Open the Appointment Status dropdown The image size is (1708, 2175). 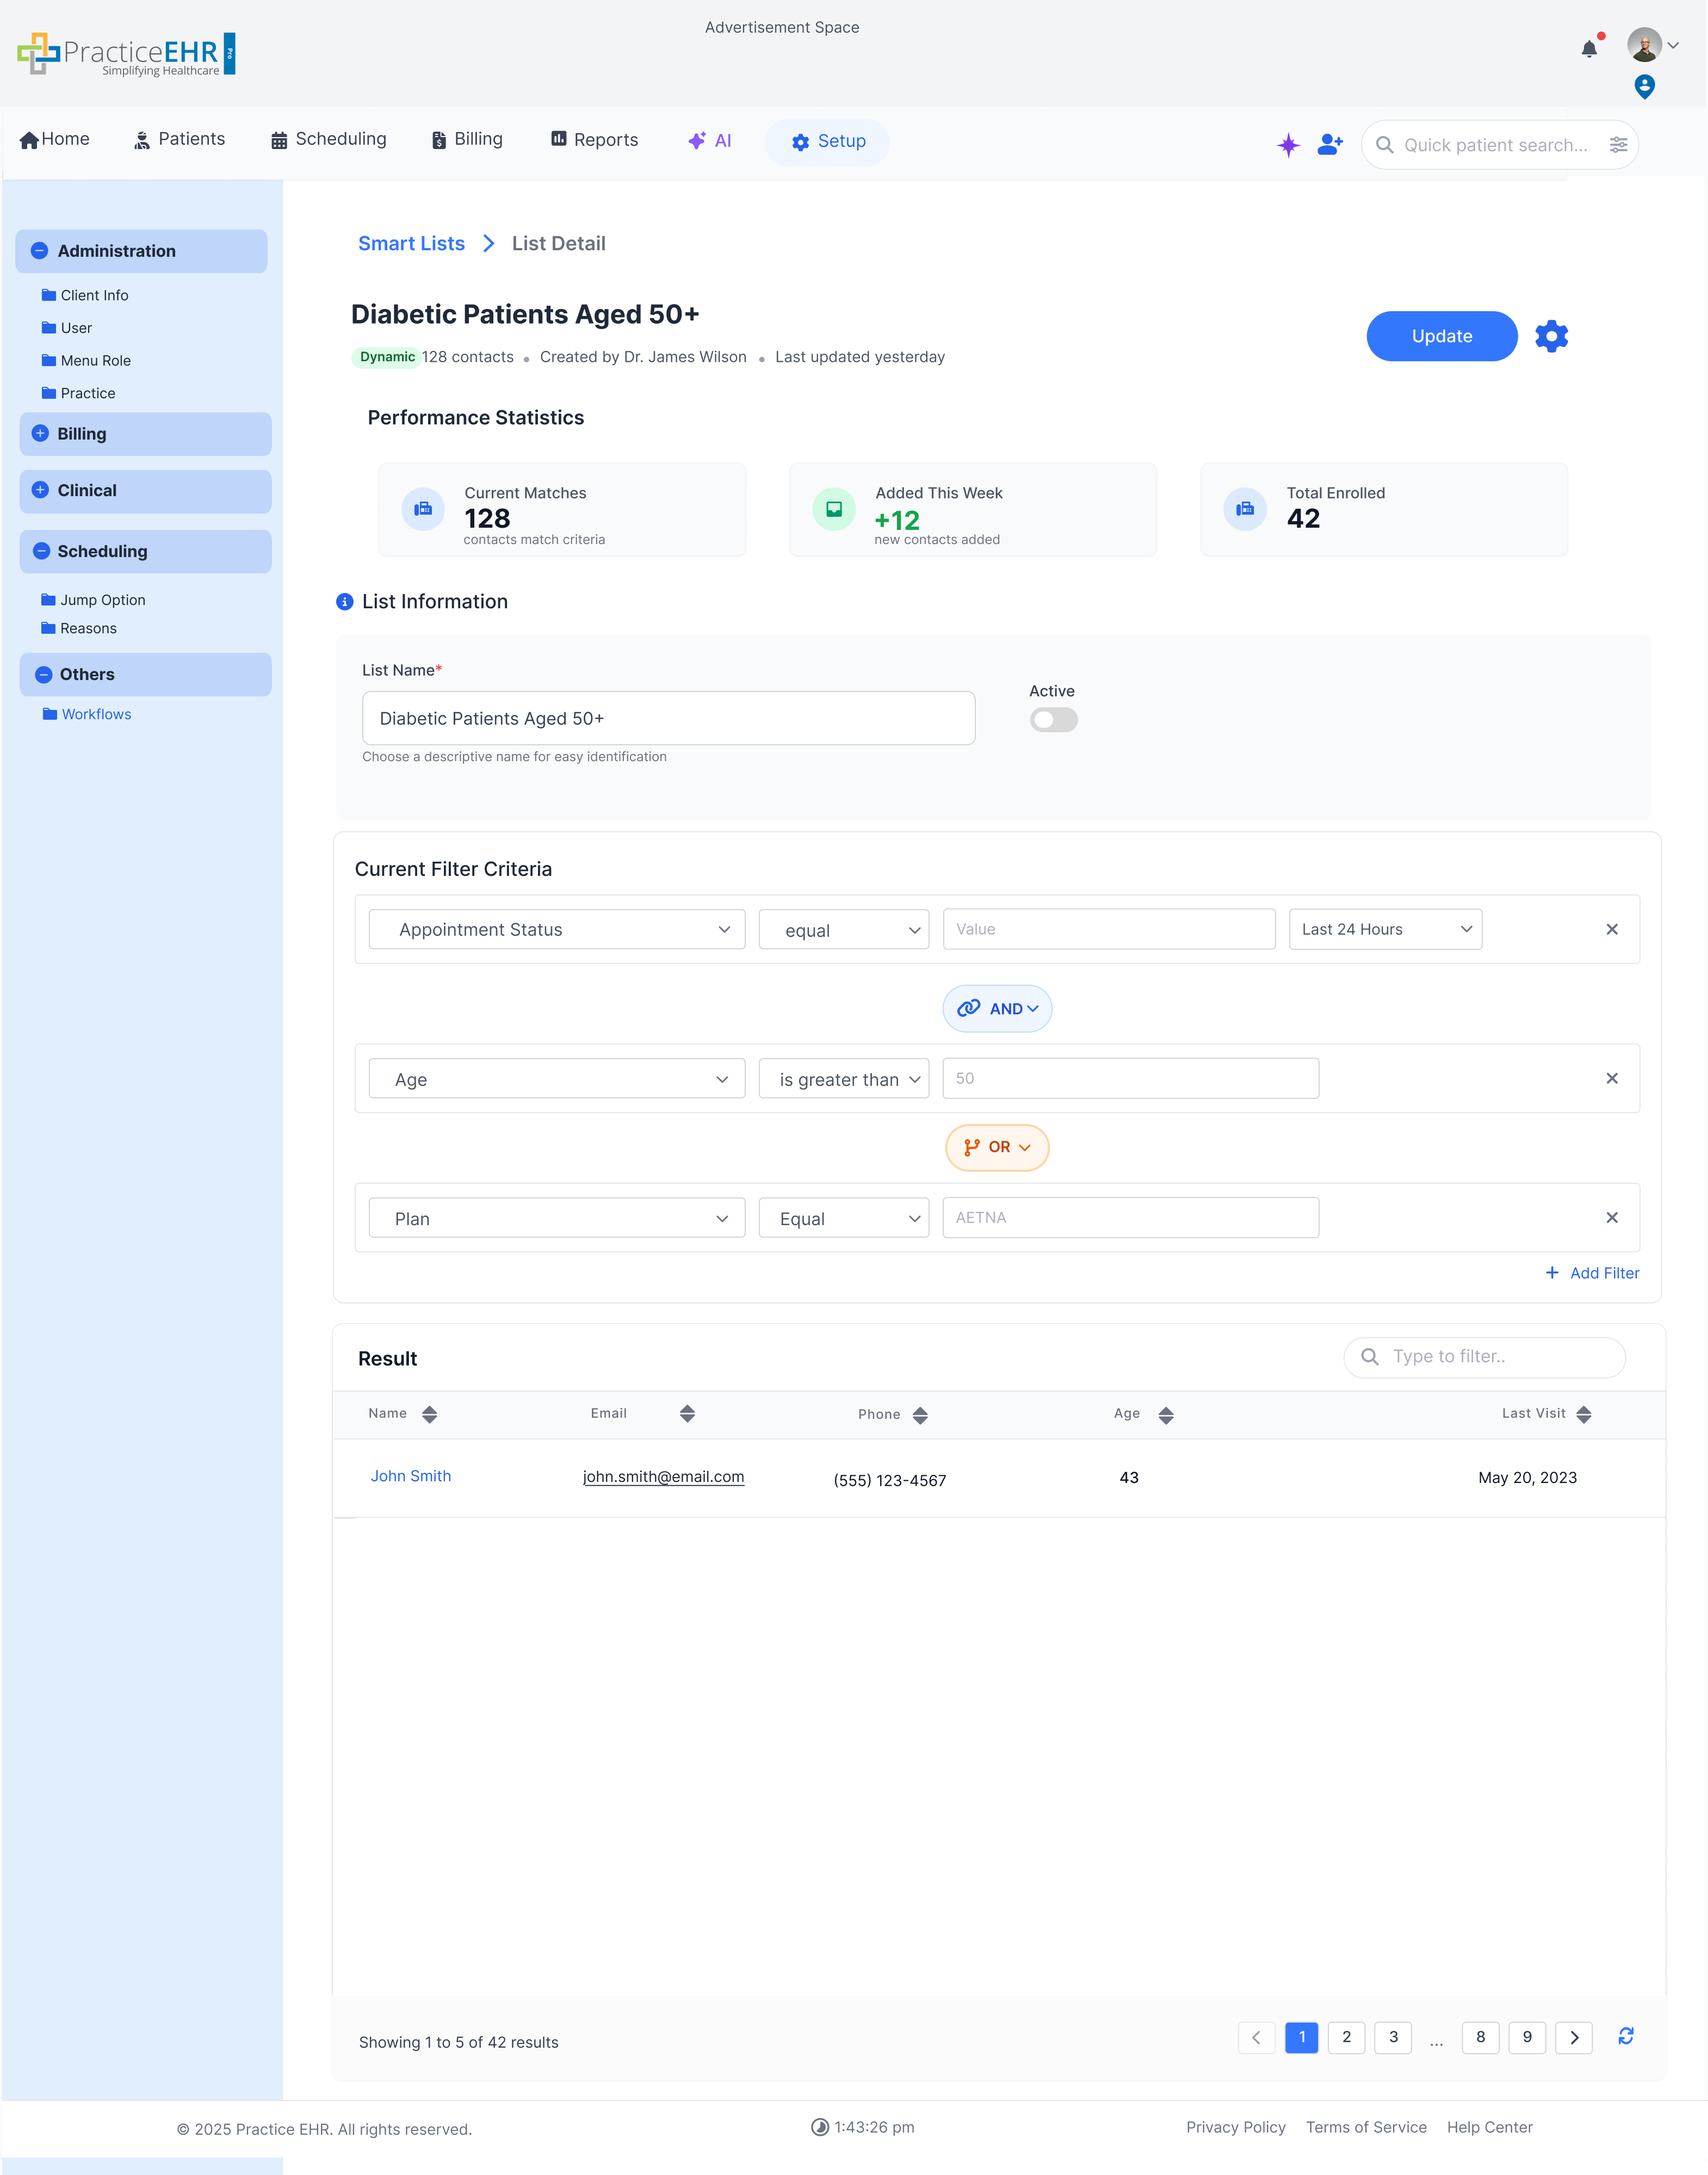point(556,929)
